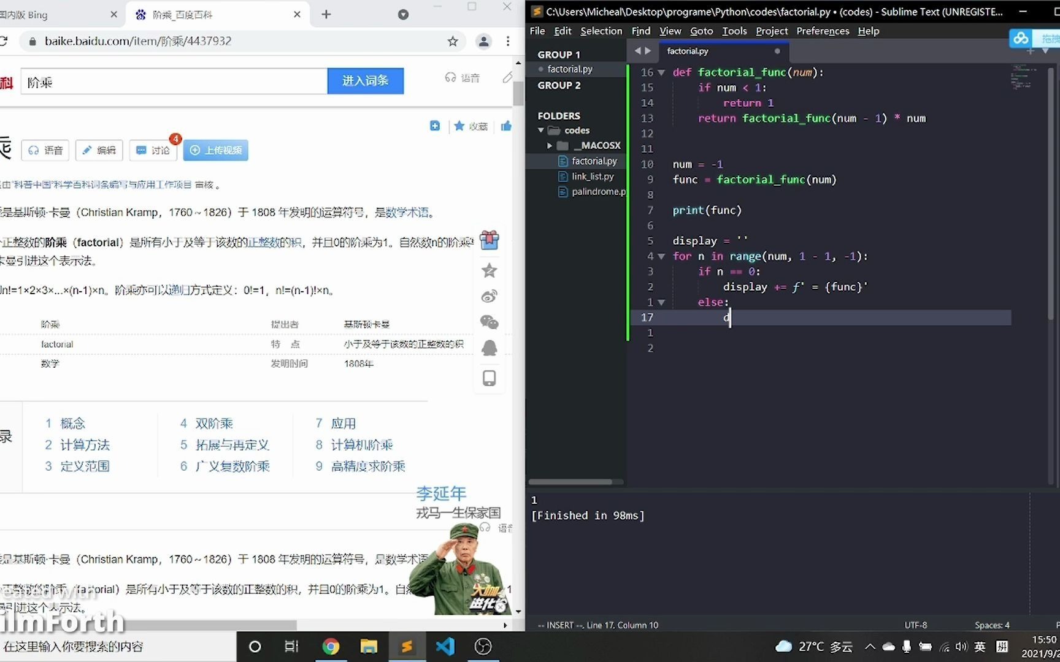Change indentation via Spaces: 4 status
Image resolution: width=1060 pixels, height=662 pixels.
(992, 625)
